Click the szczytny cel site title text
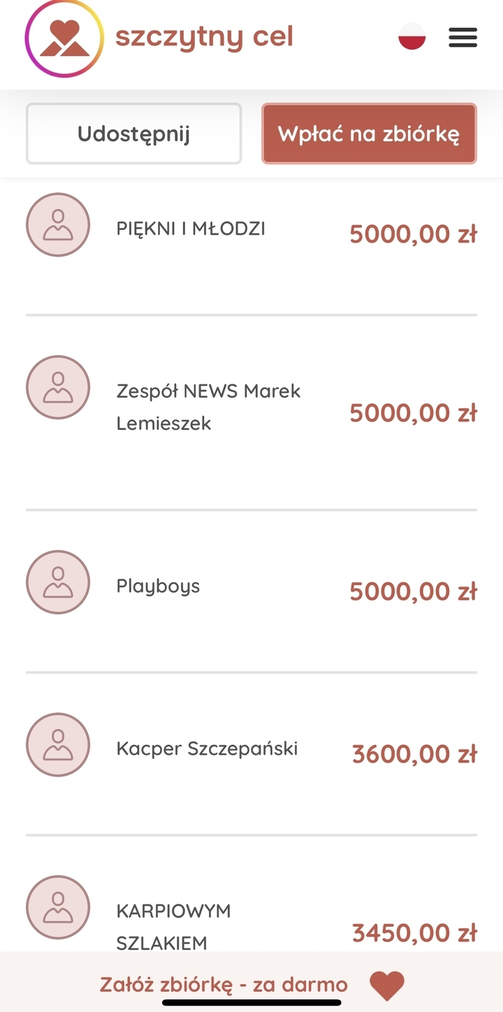This screenshot has height=1012, width=503. pyautogui.click(x=204, y=36)
